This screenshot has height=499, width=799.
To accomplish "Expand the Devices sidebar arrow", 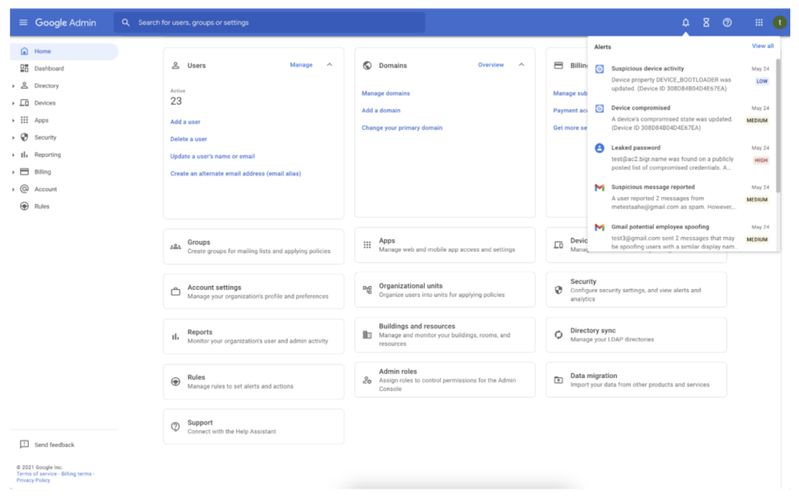I will 13,103.
